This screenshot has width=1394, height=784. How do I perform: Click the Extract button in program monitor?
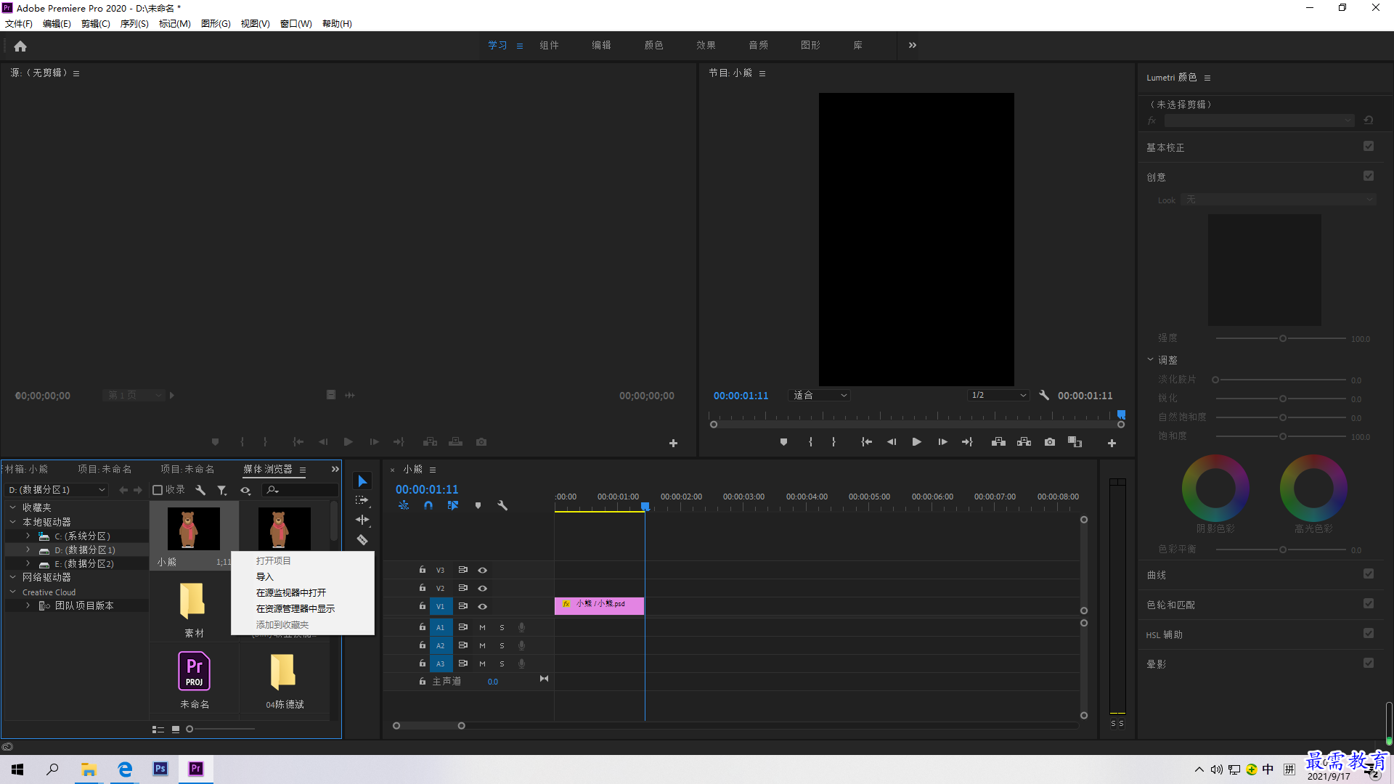(1024, 442)
